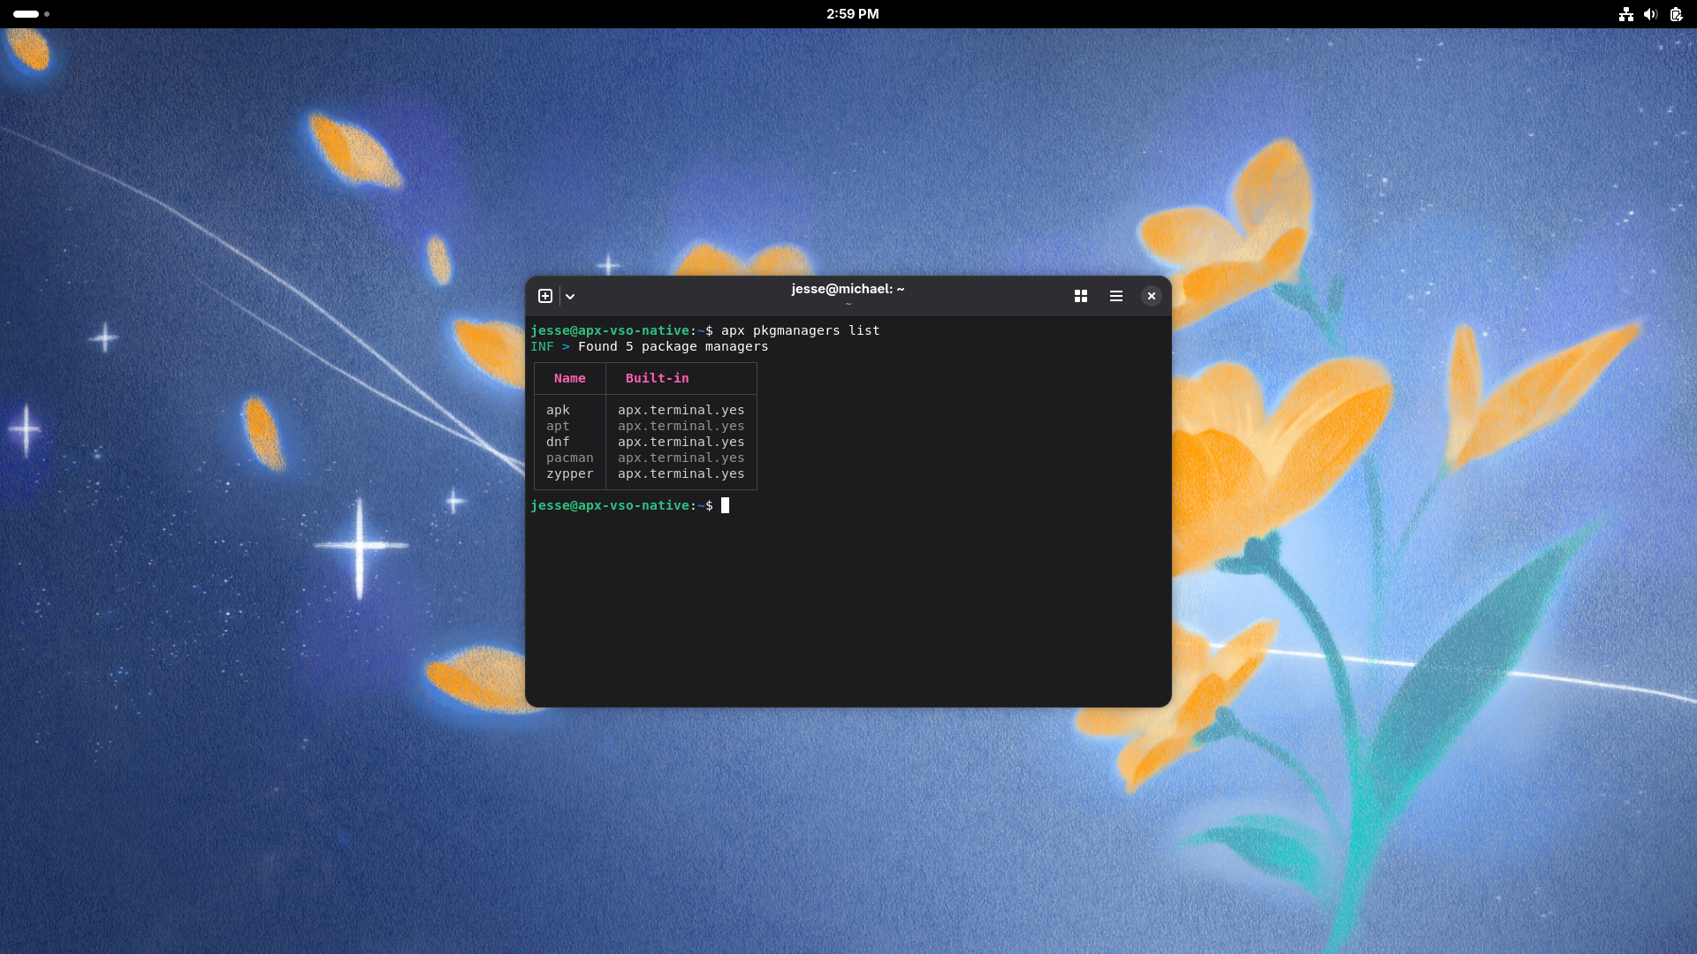Open the terminal hamburger menu
The width and height of the screenshot is (1697, 954).
(1116, 296)
